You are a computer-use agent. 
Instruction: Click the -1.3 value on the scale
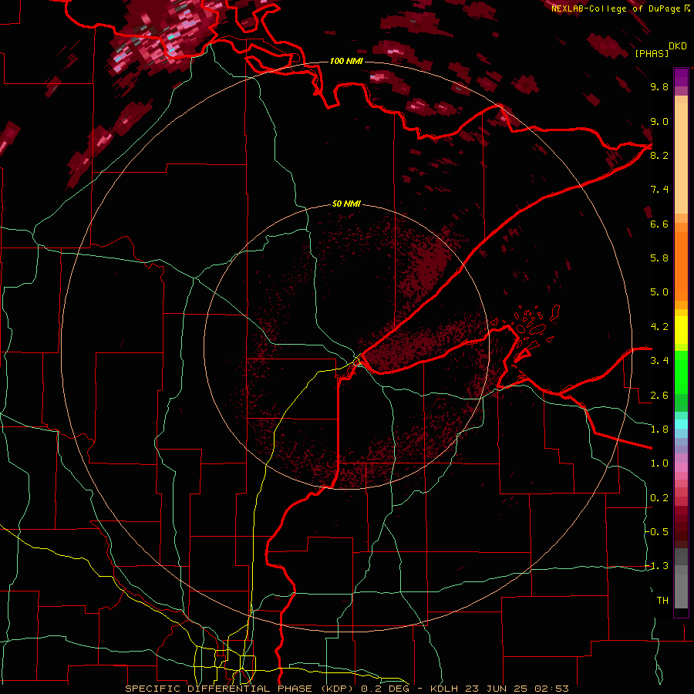[658, 566]
